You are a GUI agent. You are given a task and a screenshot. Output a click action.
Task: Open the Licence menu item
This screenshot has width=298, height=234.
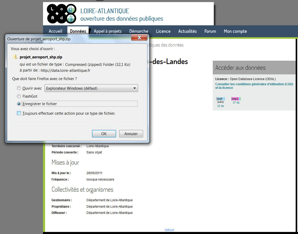163,31
